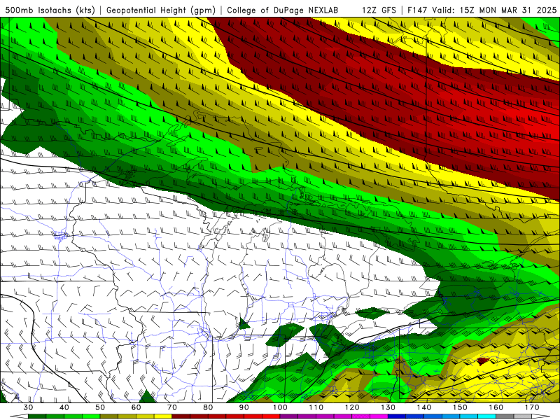Click the bright magenta 125-130 kts legend swatch
The image size is (560, 420).
tap(379, 416)
